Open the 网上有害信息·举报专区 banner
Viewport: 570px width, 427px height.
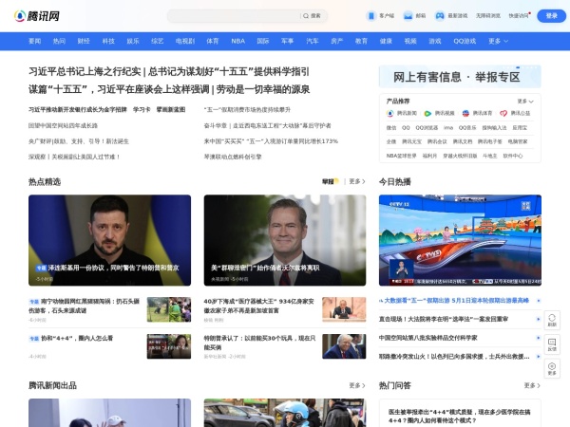pos(460,77)
